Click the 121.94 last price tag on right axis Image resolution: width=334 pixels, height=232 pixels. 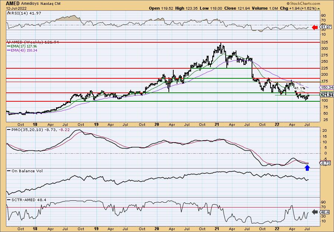pyautogui.click(x=326, y=95)
